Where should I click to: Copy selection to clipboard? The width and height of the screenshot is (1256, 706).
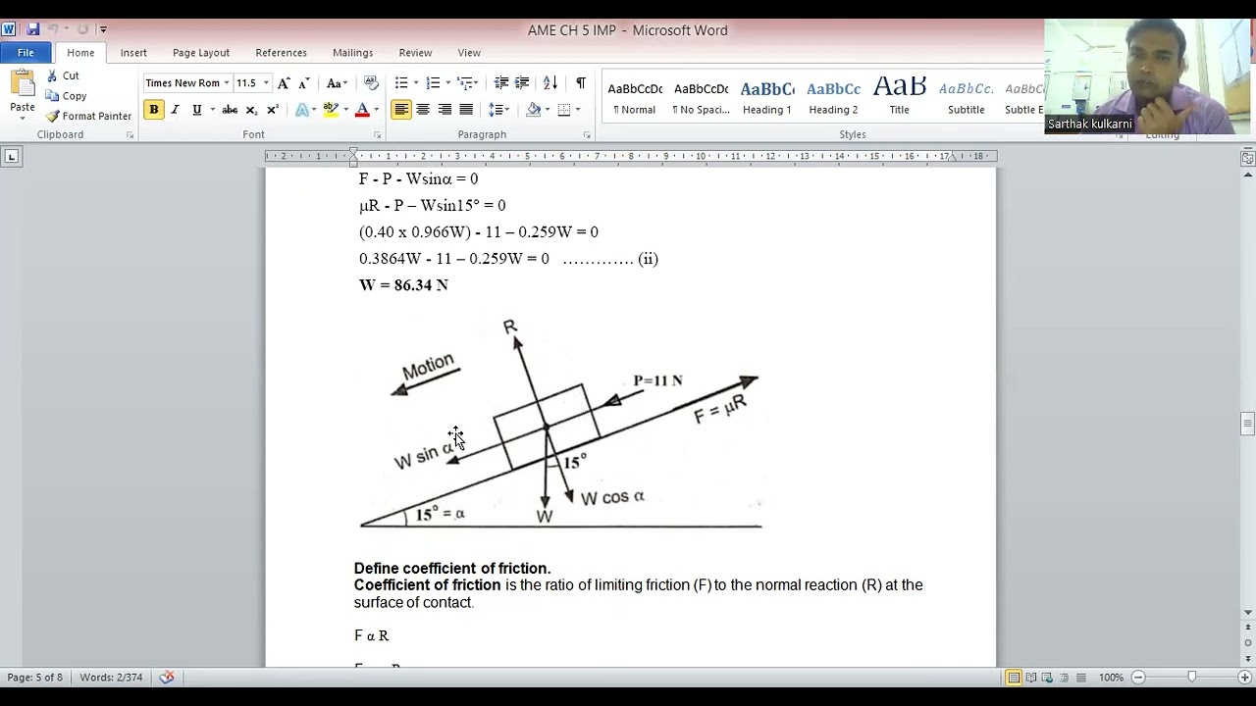pos(66,96)
